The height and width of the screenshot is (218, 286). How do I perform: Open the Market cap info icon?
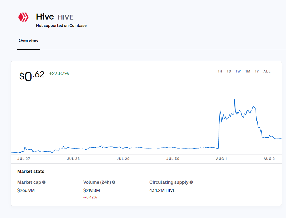[44, 182]
